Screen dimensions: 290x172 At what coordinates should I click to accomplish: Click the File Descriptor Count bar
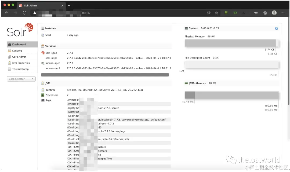pos(231,64)
